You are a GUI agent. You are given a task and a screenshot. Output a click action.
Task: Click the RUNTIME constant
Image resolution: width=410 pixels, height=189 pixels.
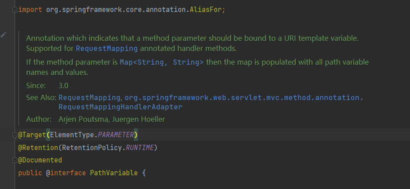tap(140, 148)
